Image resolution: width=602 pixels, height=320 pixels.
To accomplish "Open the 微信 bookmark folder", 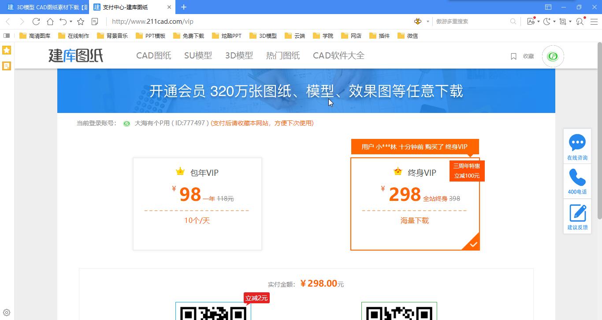I will [x=408, y=36].
